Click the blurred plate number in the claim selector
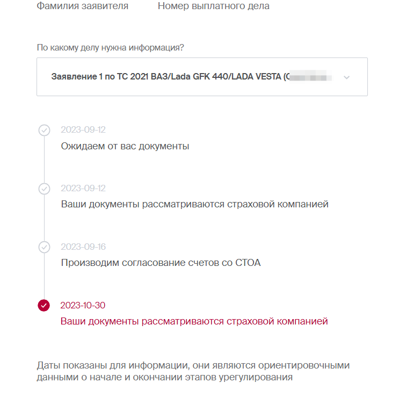406x397 pixels. coord(309,77)
